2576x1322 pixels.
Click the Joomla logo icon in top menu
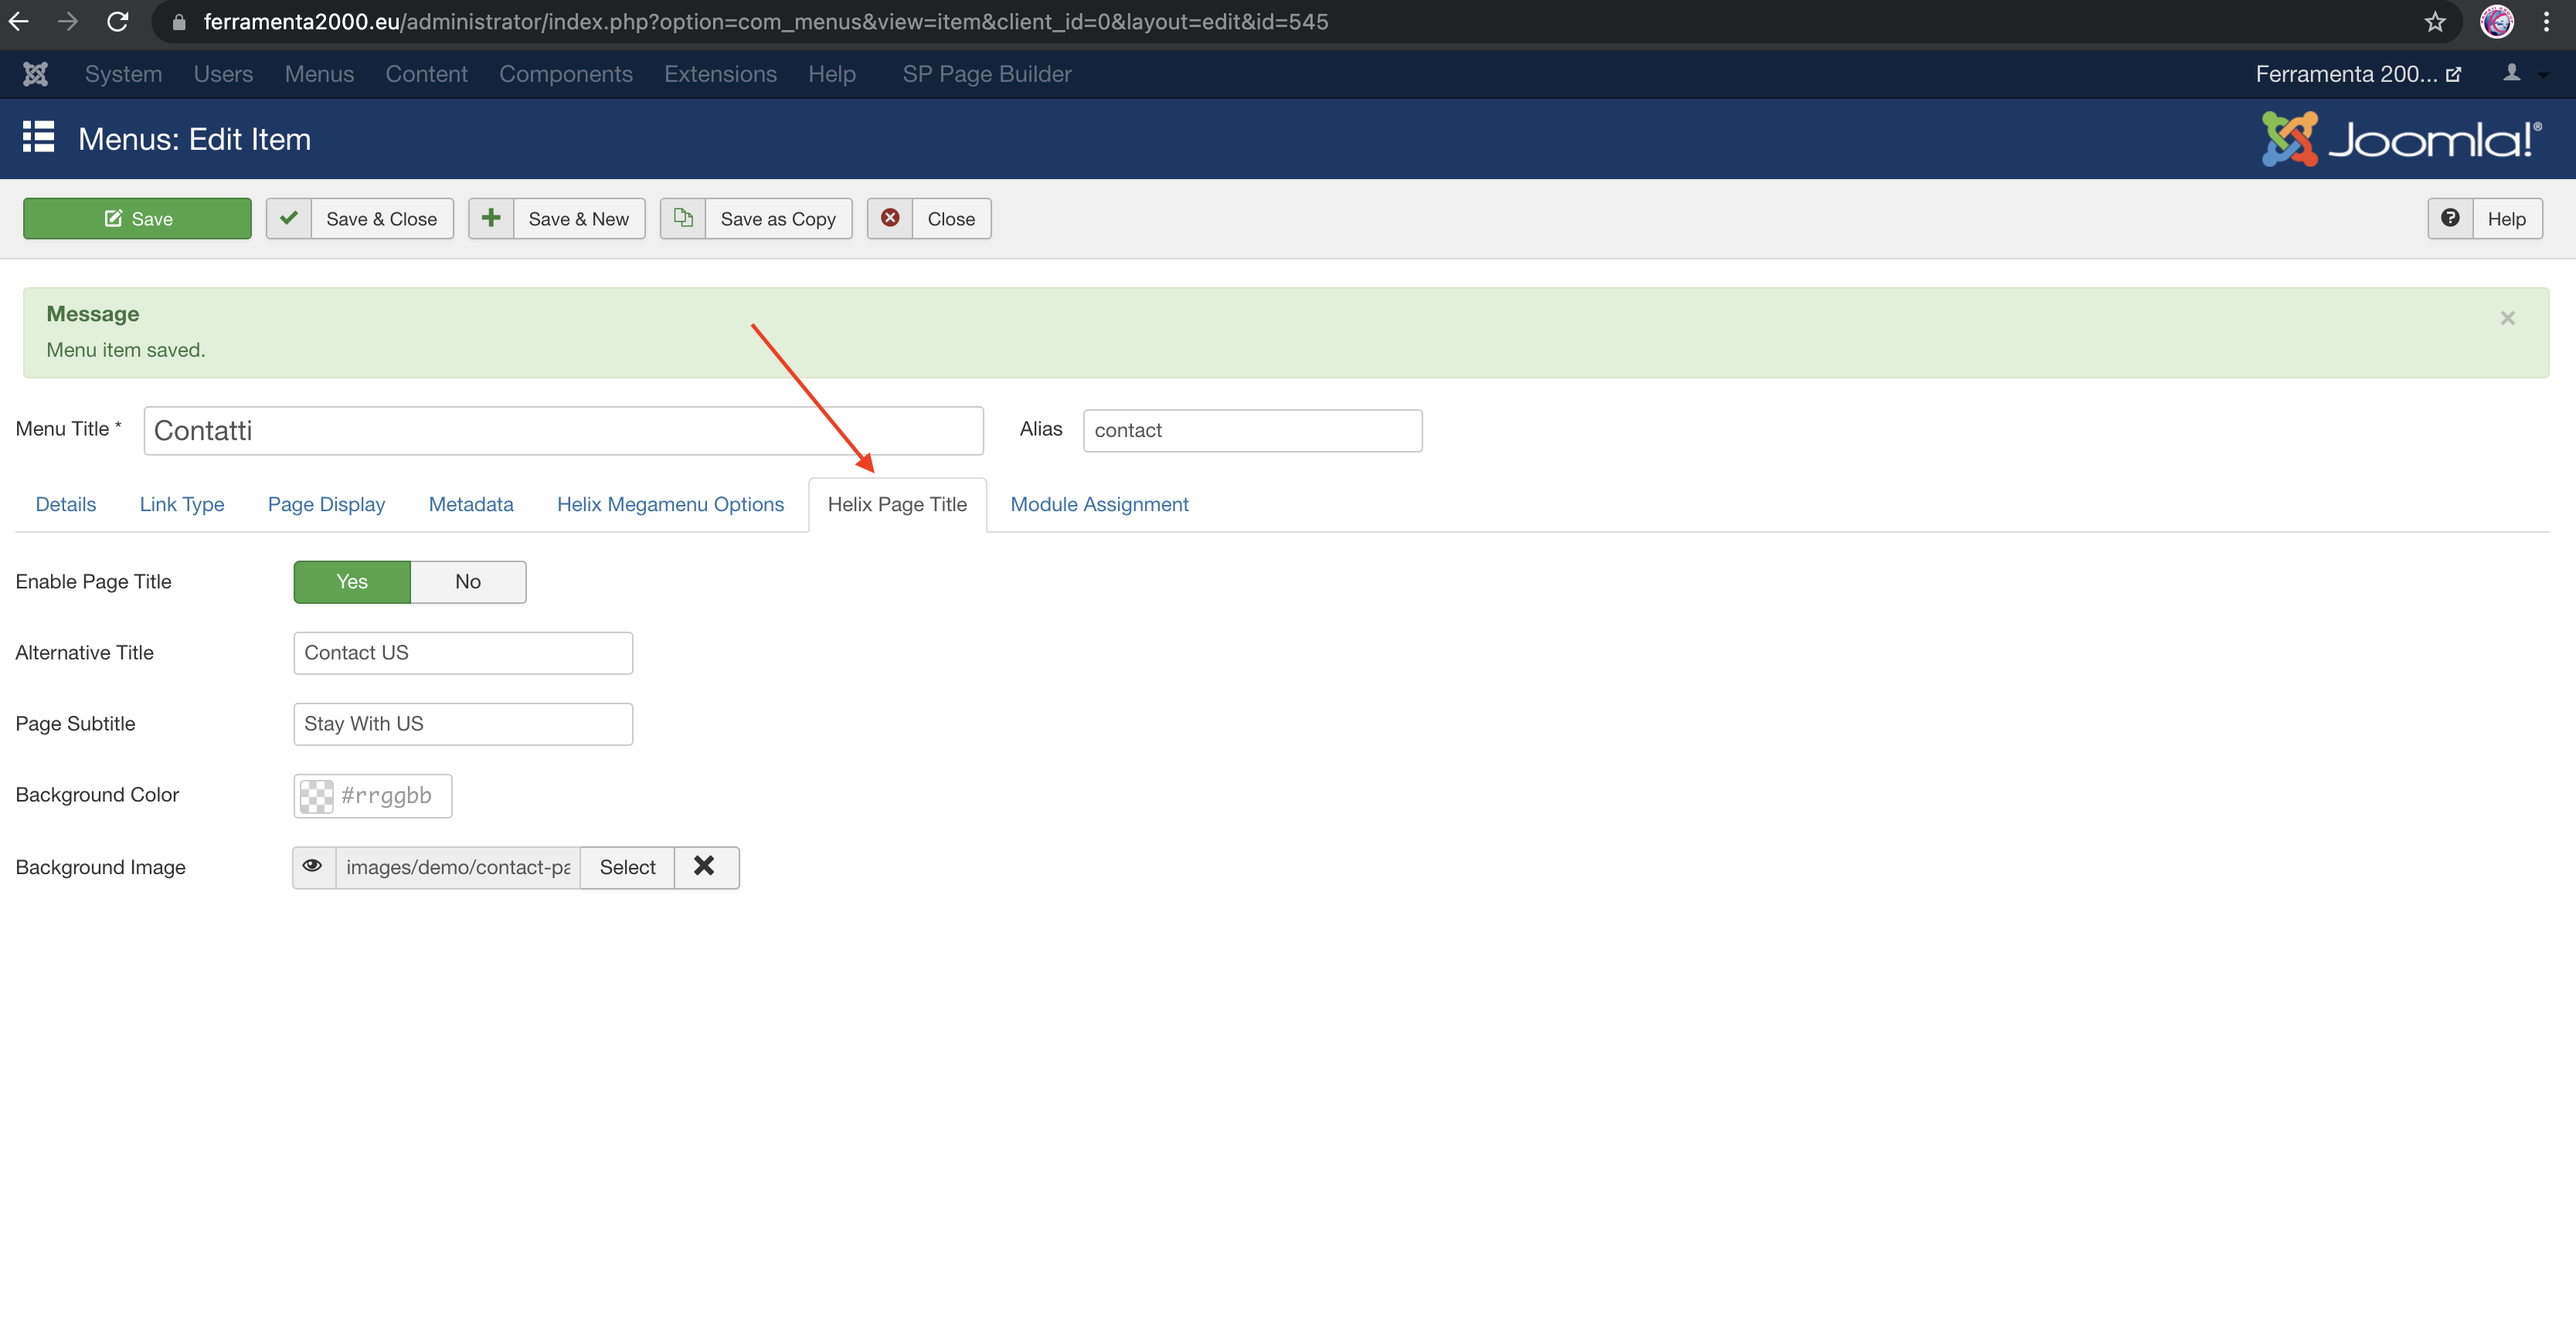coord(36,74)
